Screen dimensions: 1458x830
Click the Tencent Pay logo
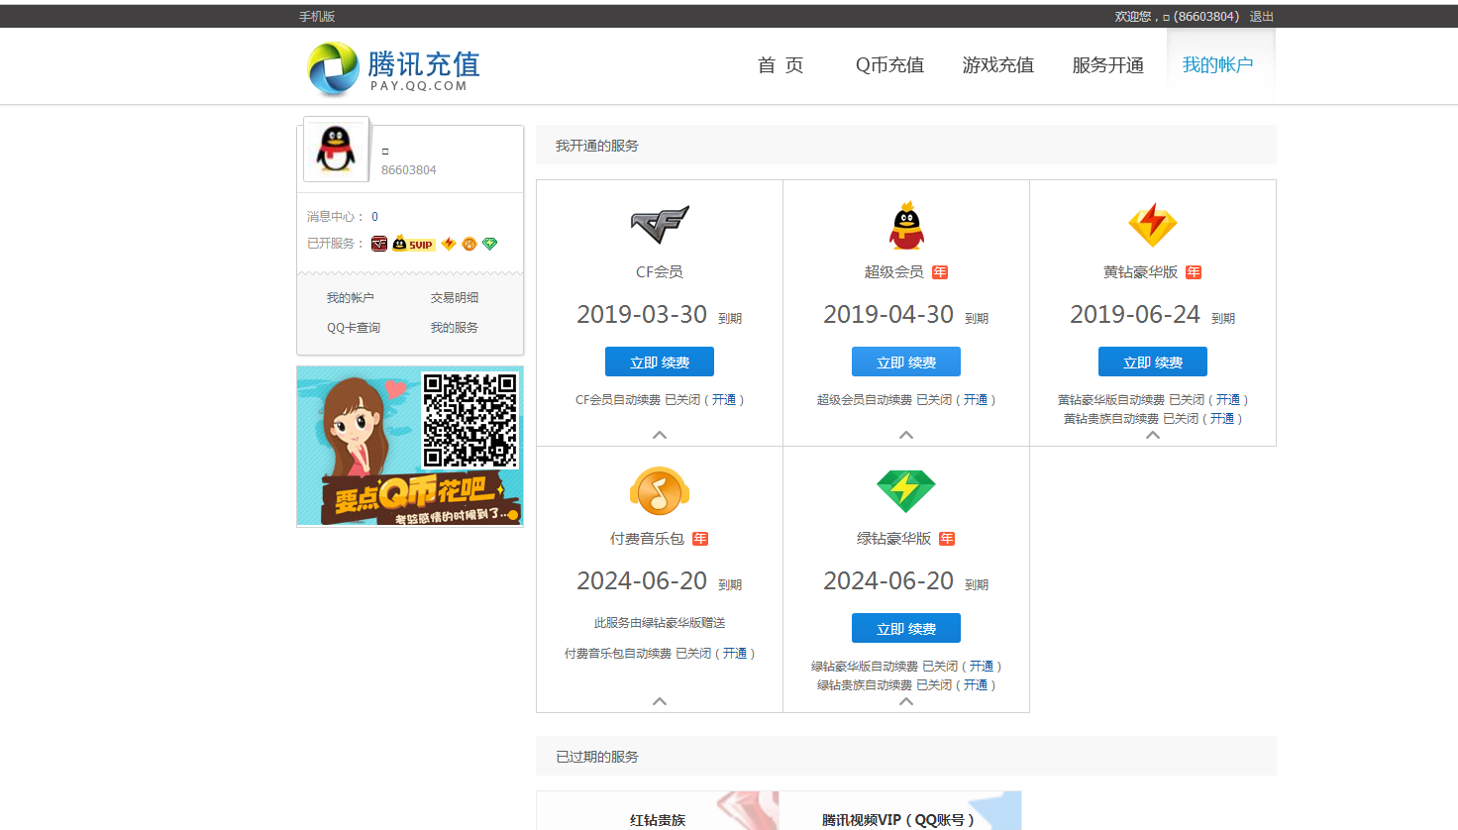[394, 67]
